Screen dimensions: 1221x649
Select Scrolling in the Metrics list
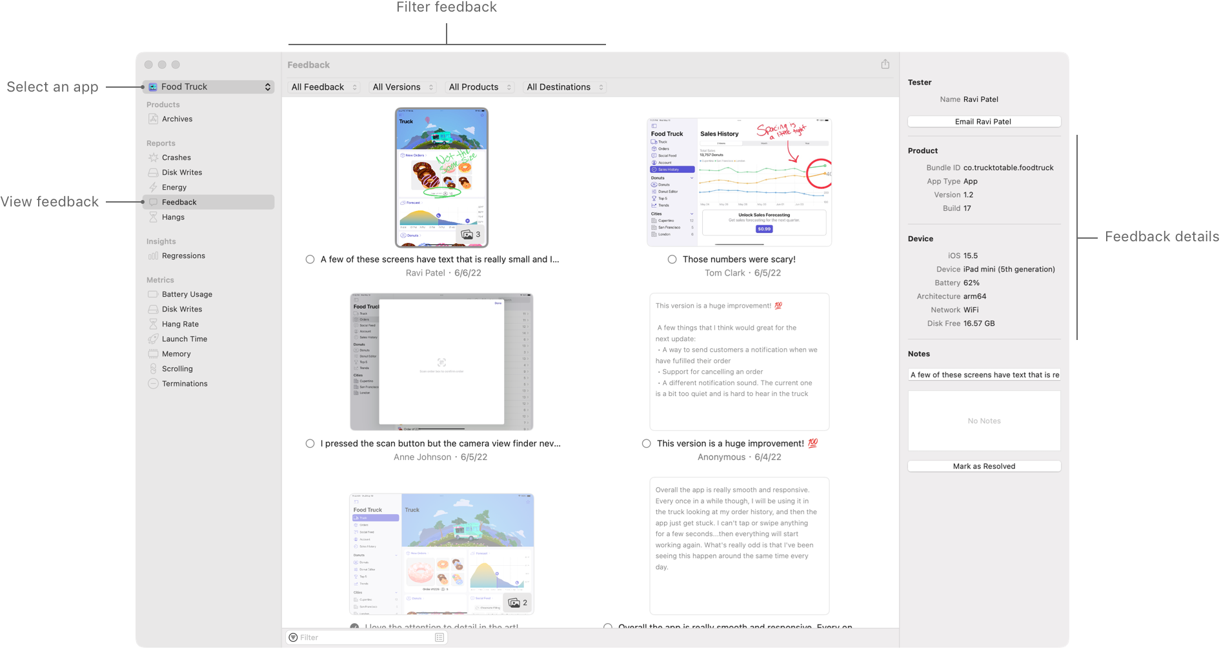coord(177,368)
